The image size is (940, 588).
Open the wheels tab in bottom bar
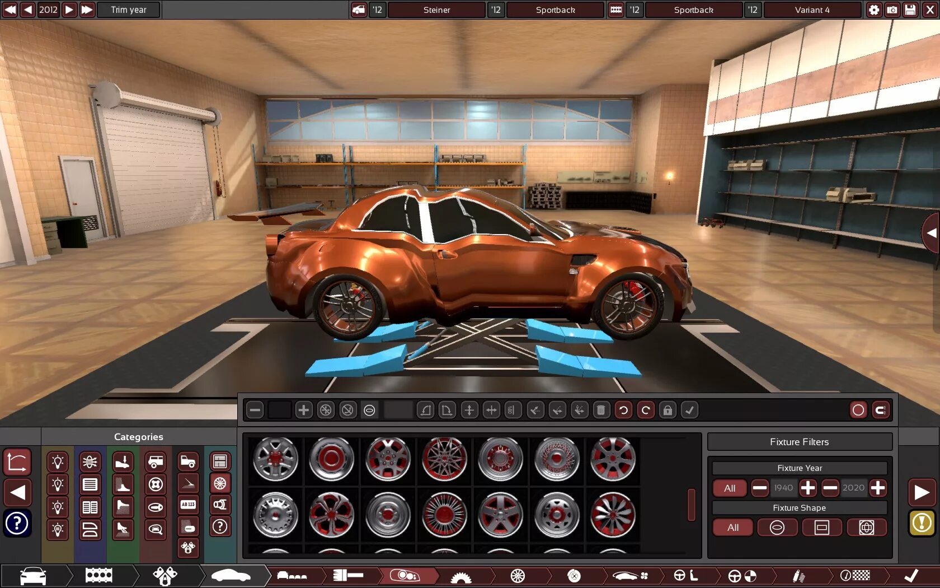(x=518, y=576)
